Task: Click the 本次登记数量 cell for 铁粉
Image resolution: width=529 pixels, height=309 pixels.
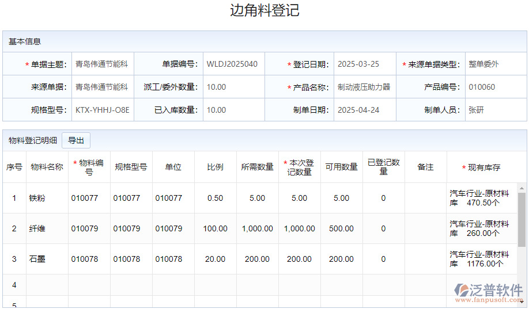Action: (x=299, y=199)
